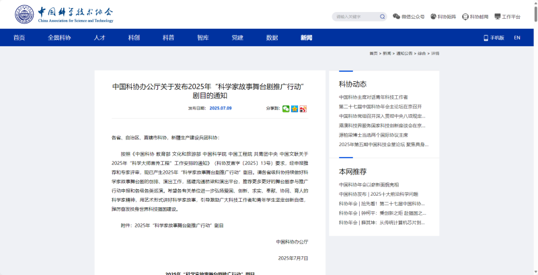The width and height of the screenshot is (538, 275).
Task: Open 中国科协党组召开深入贯彻中央八项规定 link
Action: click(382, 116)
